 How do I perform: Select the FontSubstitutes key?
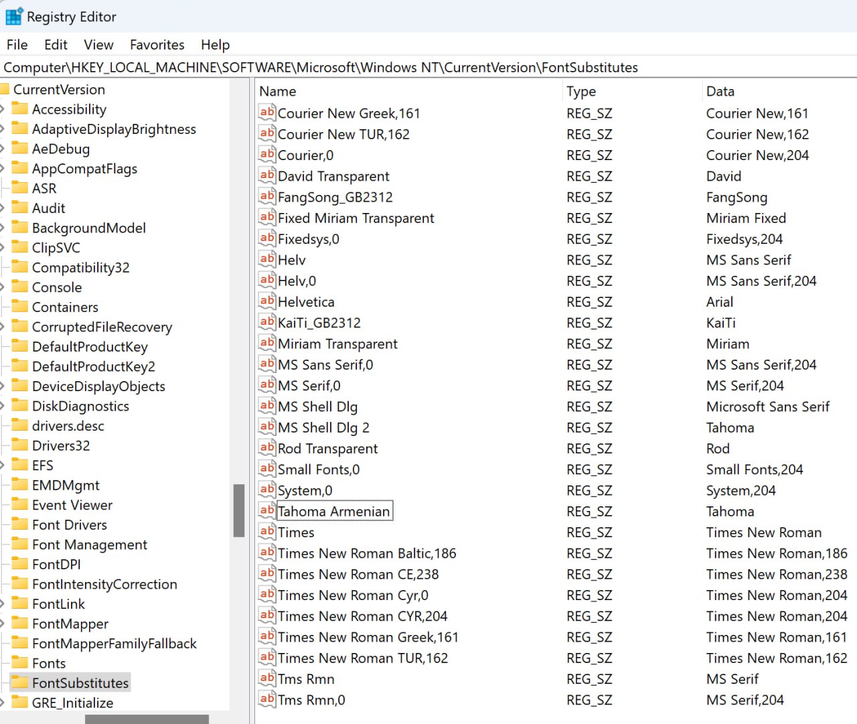(80, 682)
